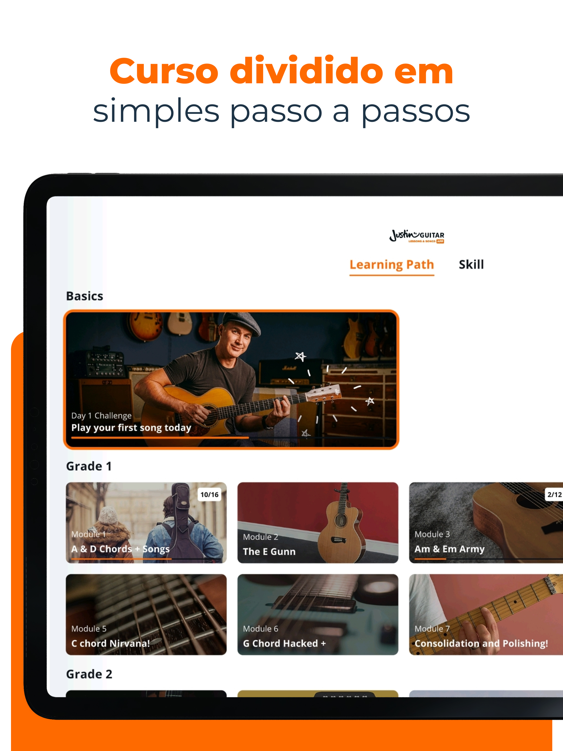Click the 10/16 progress badge
The image size is (563, 751).
(209, 495)
